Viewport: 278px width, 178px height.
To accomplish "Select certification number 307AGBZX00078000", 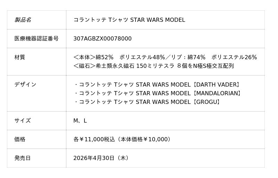I will pos(102,38).
